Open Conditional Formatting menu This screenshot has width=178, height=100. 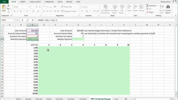(x=106, y=9)
